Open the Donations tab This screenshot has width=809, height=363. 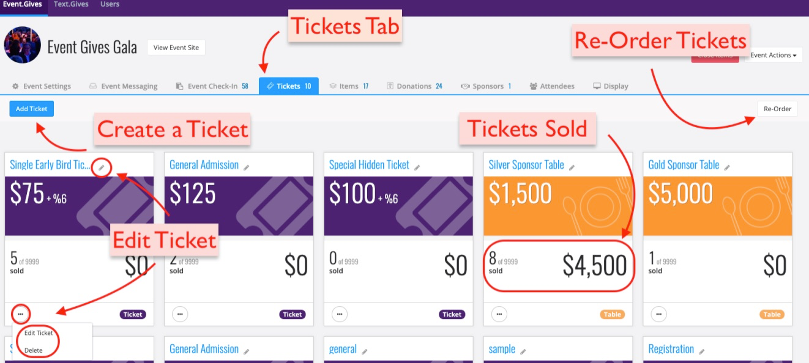point(414,86)
